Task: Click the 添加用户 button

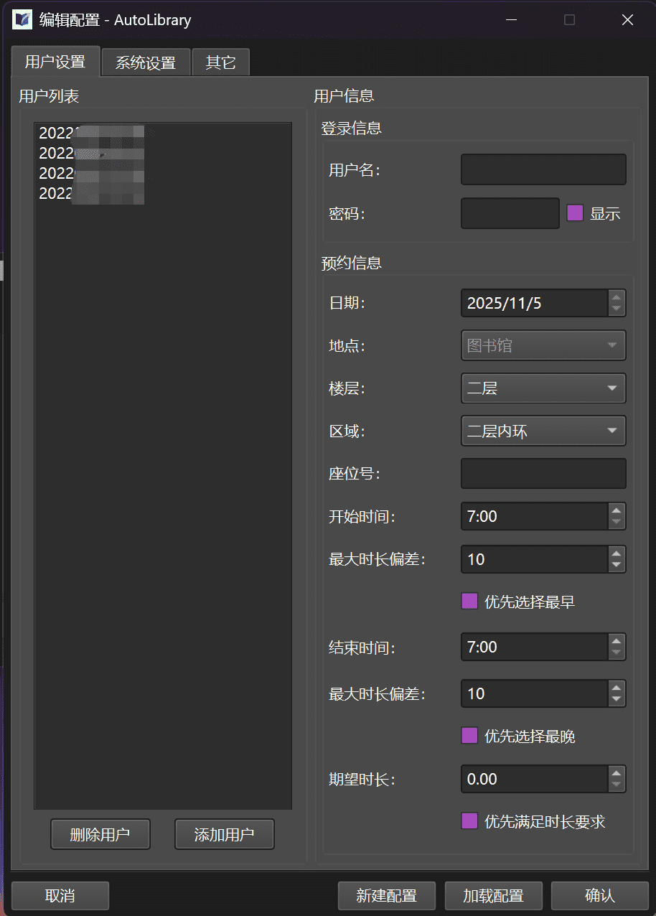Action: [x=224, y=834]
